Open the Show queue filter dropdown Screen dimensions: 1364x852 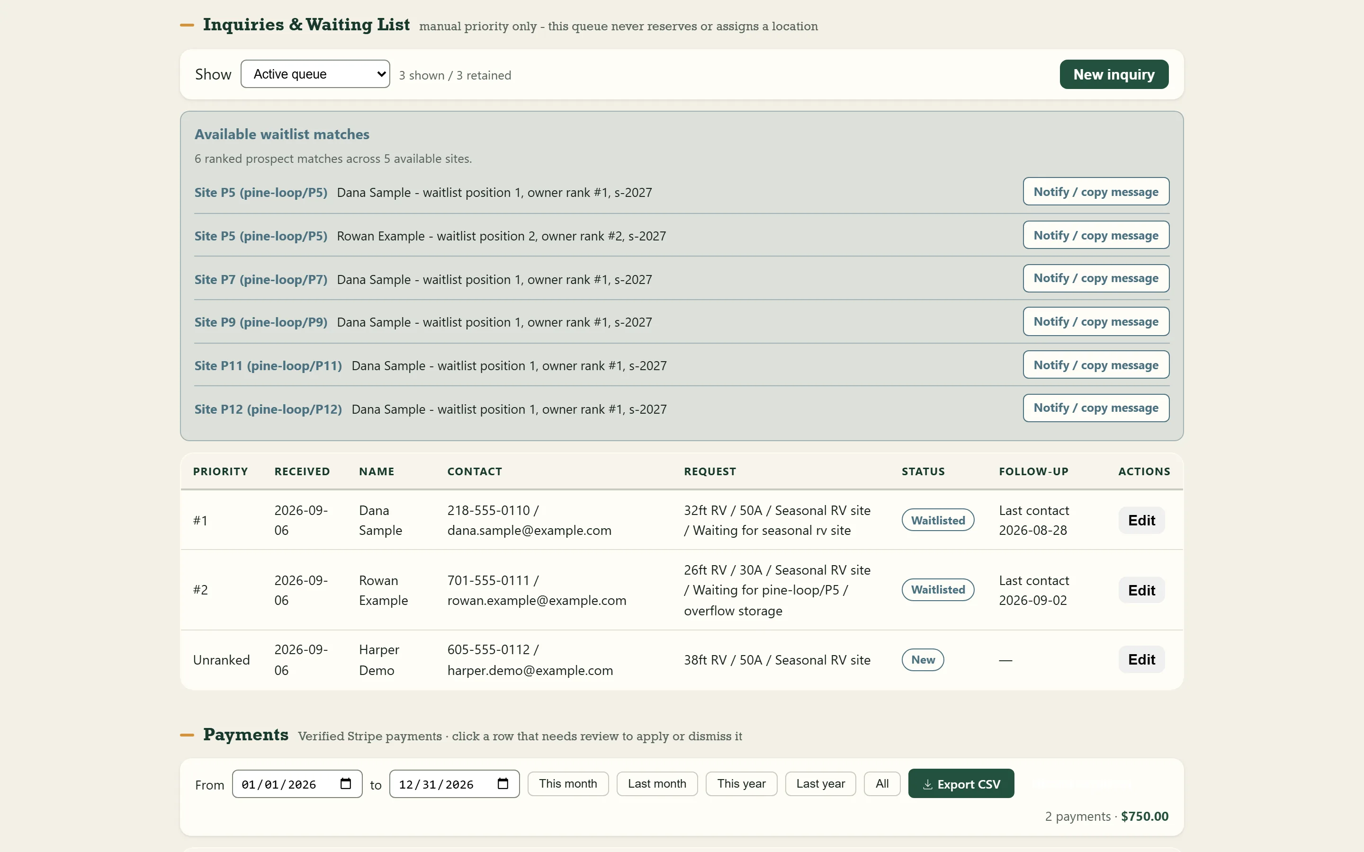coord(315,74)
